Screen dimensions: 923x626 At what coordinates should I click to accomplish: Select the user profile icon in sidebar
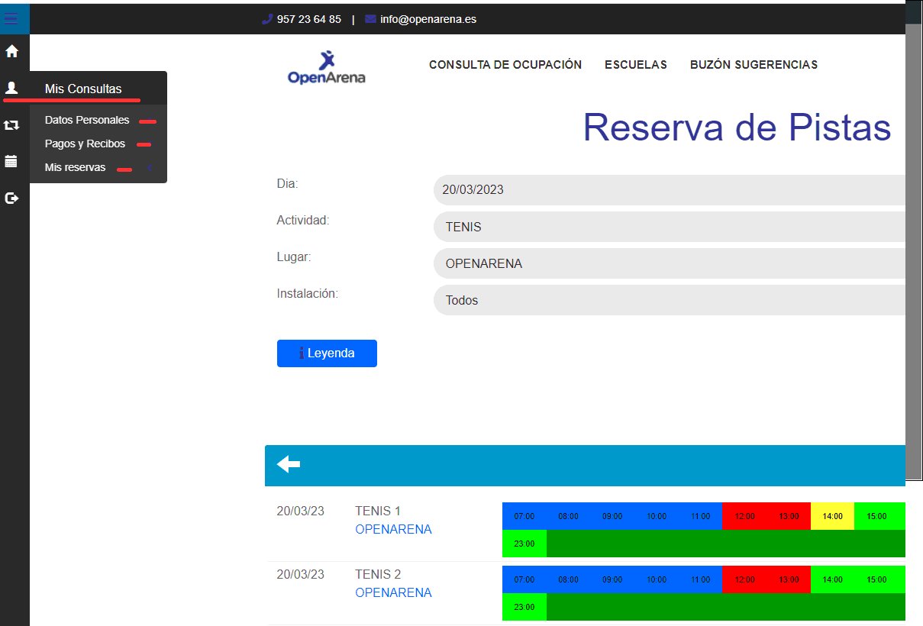[11, 88]
